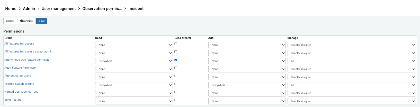The height and width of the screenshot is (107, 420).
Task: Click the Groups button with people icon
Action: pos(26,21)
